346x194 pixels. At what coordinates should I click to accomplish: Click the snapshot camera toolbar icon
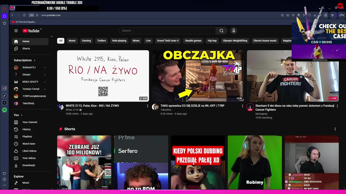coord(288,15)
